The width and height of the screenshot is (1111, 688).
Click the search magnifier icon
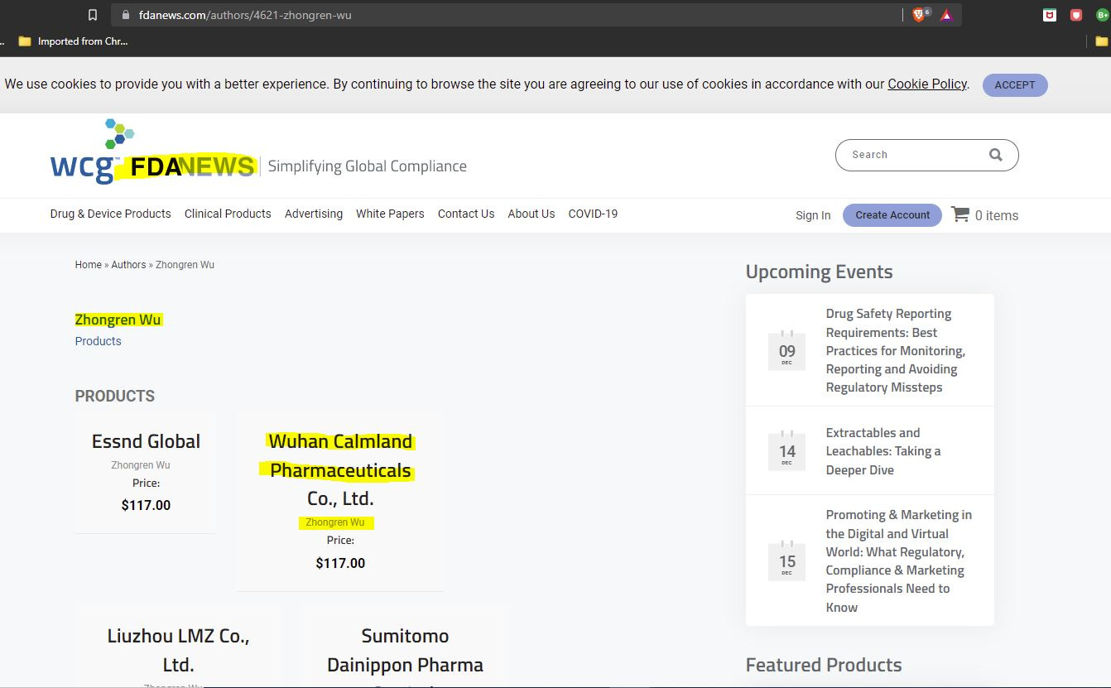[x=995, y=155]
